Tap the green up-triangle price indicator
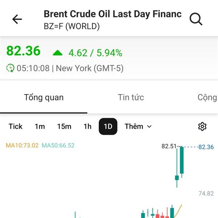Screen dimensions: 218x218 click(x=58, y=53)
